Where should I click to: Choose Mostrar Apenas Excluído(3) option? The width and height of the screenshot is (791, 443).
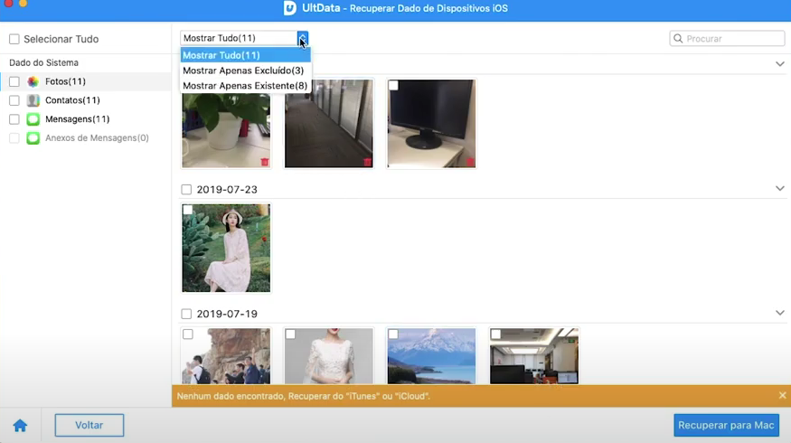pos(243,71)
